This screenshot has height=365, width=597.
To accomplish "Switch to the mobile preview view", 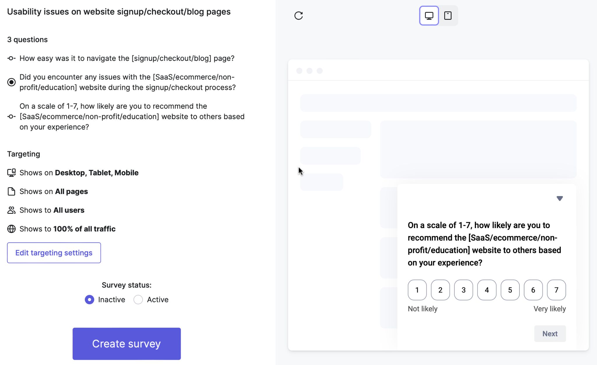I will coord(448,15).
